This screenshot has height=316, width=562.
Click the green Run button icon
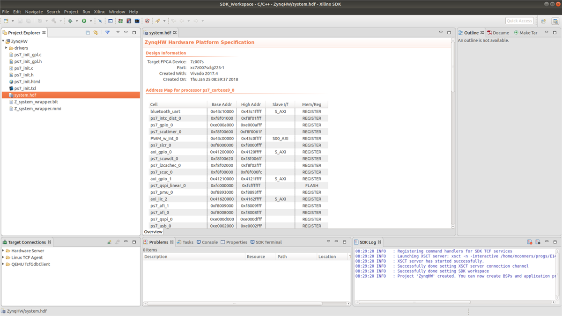tap(84, 21)
